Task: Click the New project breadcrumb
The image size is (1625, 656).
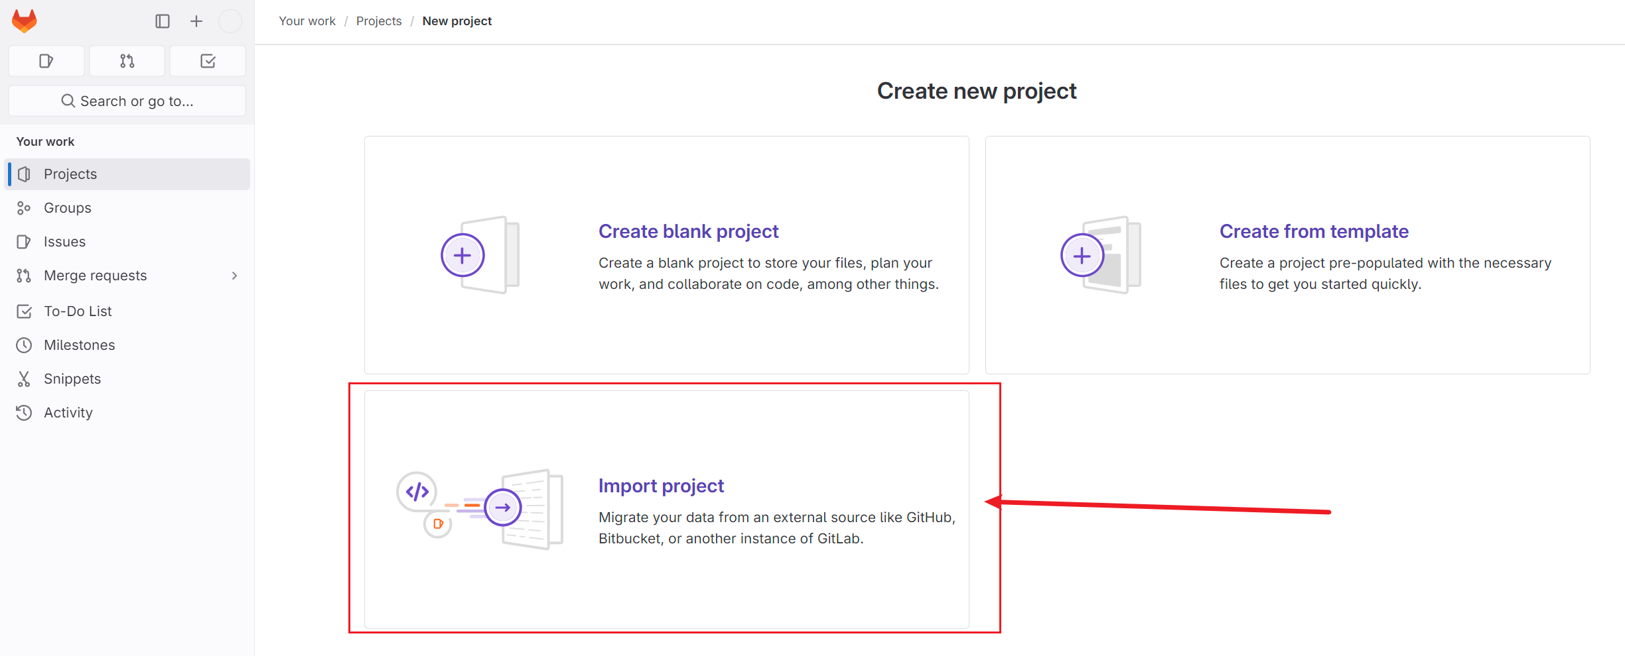Action: pos(457,21)
